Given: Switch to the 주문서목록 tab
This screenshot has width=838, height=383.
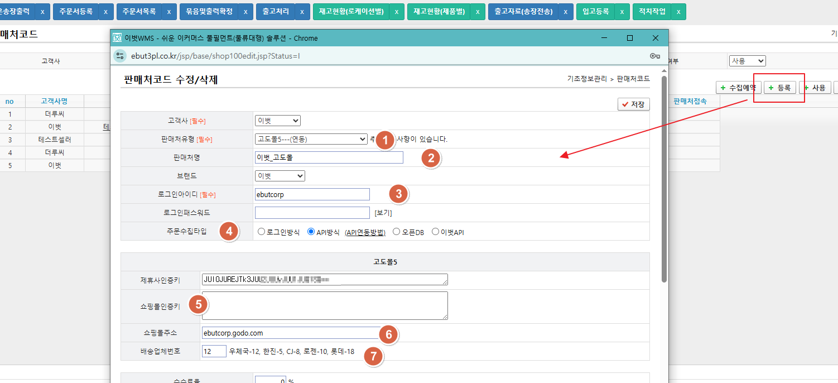Looking at the screenshot, I should (x=139, y=12).
